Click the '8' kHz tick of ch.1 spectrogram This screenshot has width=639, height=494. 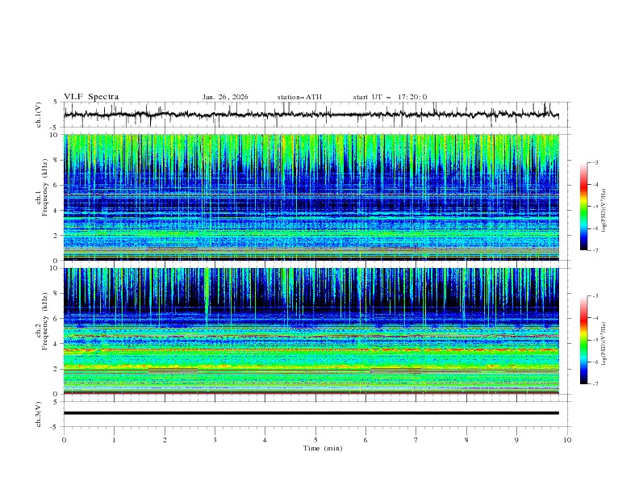pyautogui.click(x=56, y=160)
